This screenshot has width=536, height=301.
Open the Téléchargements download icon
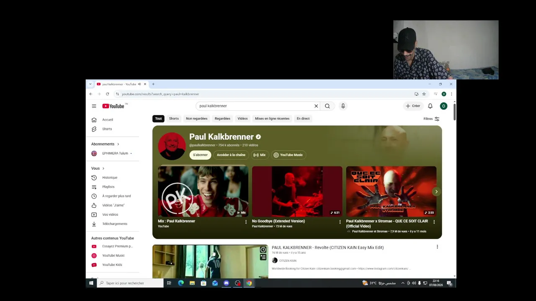click(94, 224)
